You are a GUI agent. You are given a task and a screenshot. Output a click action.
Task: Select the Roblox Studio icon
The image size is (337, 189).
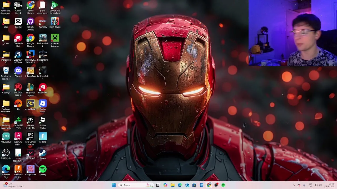coord(43,123)
